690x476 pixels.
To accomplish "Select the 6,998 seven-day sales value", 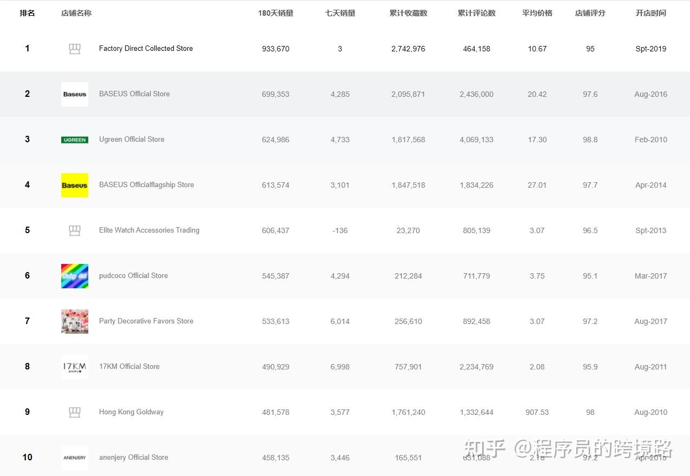I will (340, 367).
